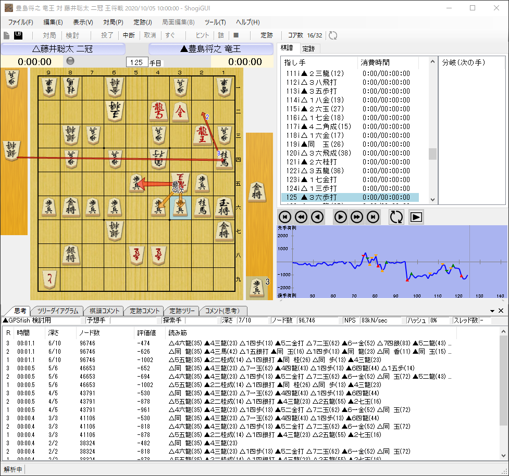The image size is (509, 476).
Task: Close the analysis panel with X
Action: (501, 311)
